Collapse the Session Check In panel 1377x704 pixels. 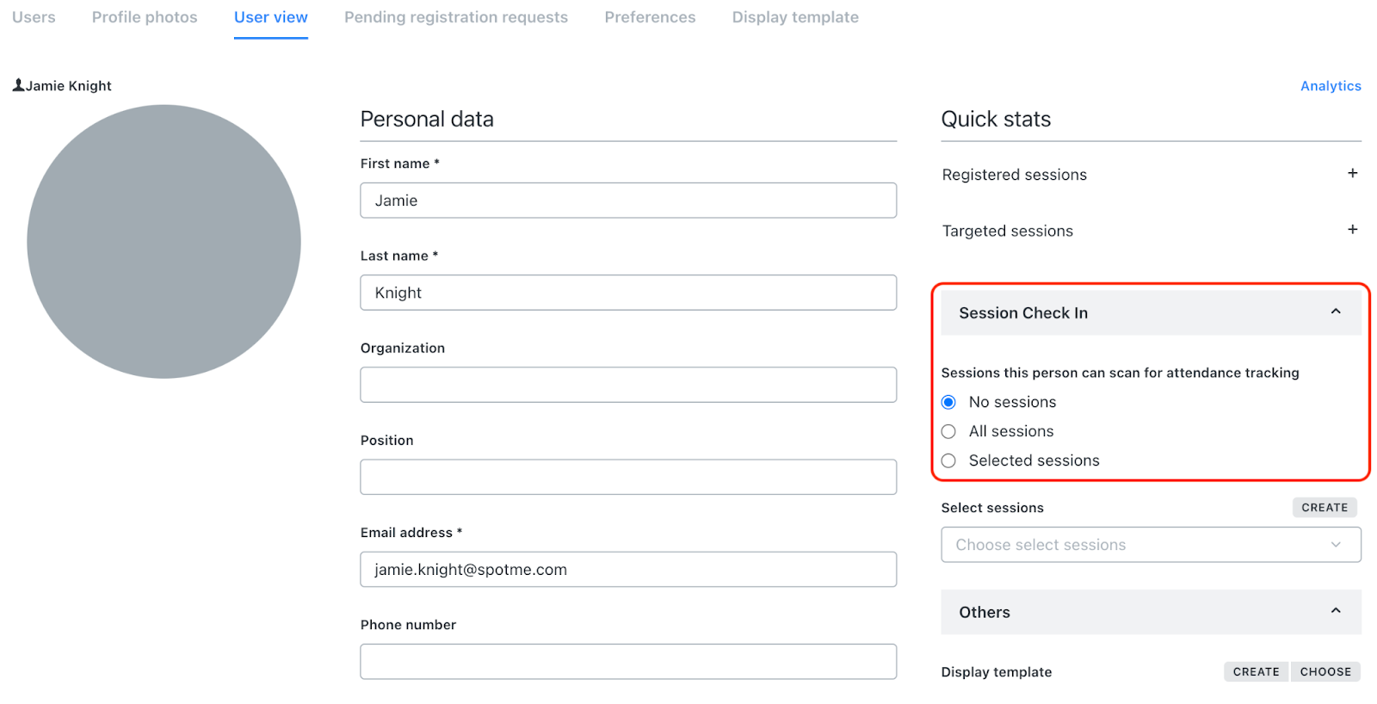1335,312
